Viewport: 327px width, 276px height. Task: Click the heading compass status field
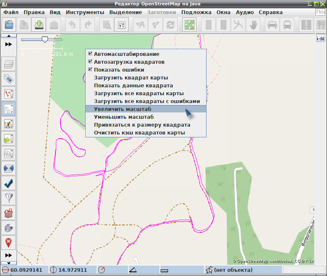coord(112,270)
